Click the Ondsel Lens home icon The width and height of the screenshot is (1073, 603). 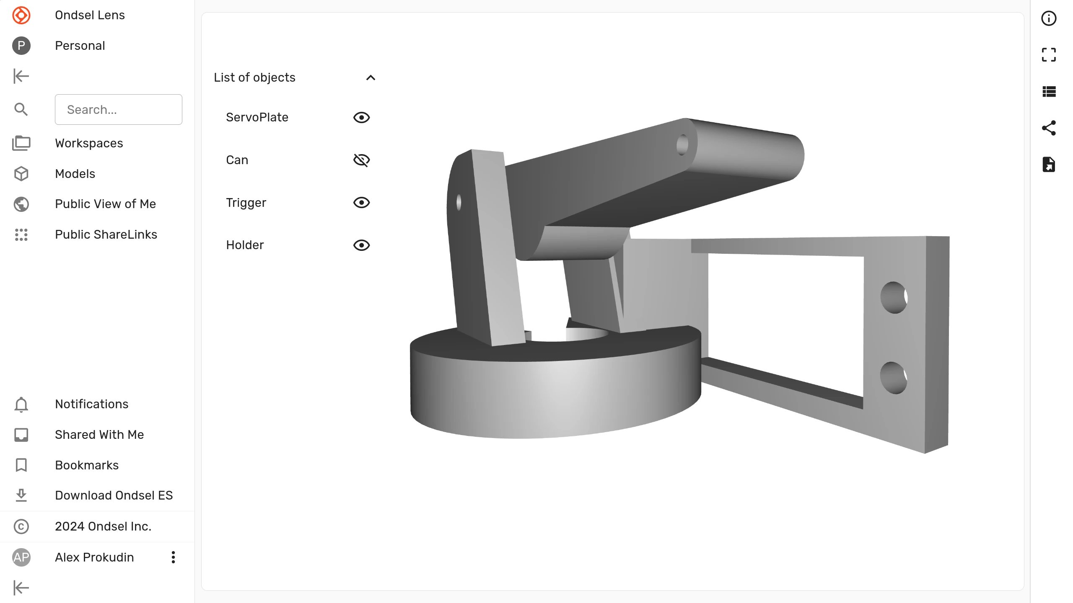21,15
